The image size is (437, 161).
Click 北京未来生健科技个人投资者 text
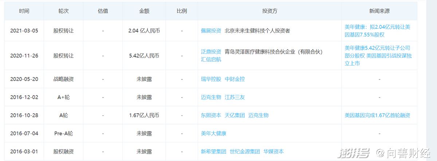tap(257, 31)
